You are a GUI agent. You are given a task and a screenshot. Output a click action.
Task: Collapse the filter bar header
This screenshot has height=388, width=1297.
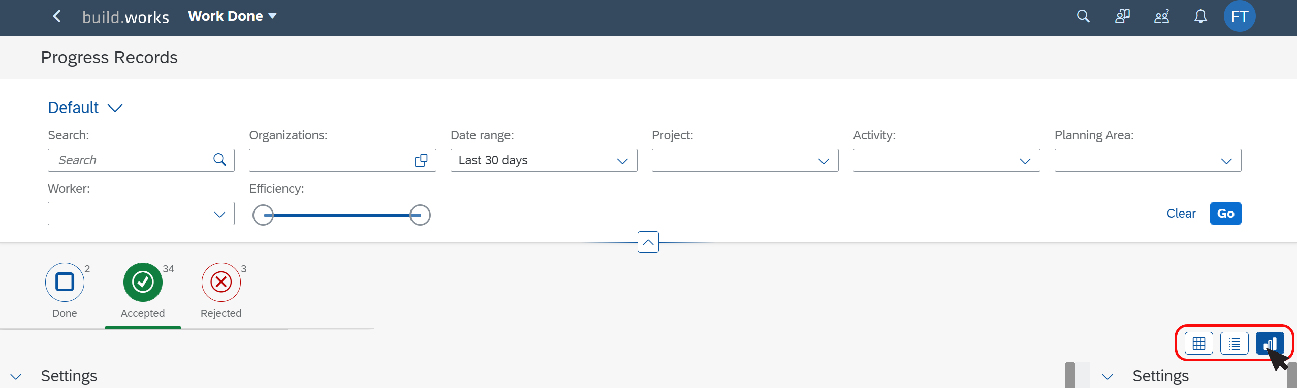coord(648,242)
